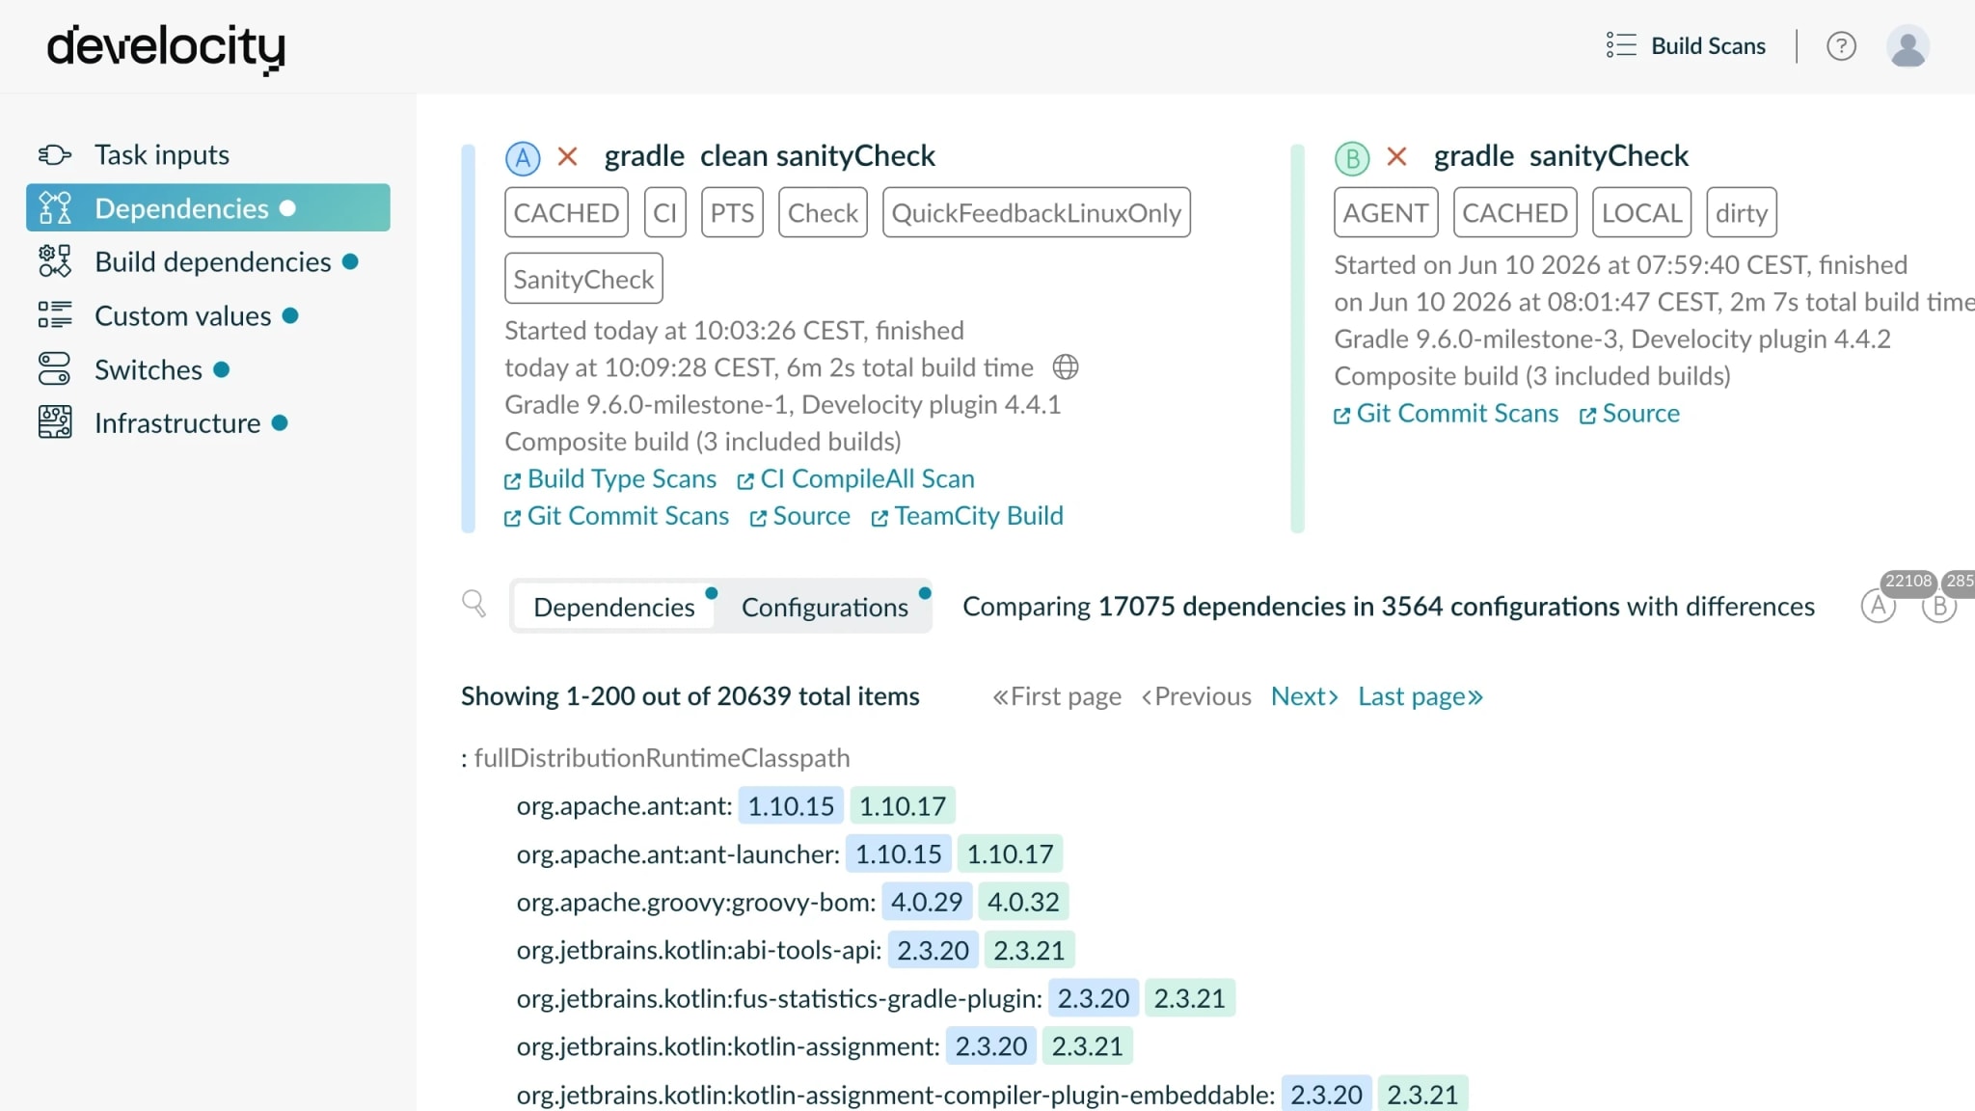Open the Build Type Scans link
The height and width of the screenshot is (1111, 1975).
[x=610, y=478]
